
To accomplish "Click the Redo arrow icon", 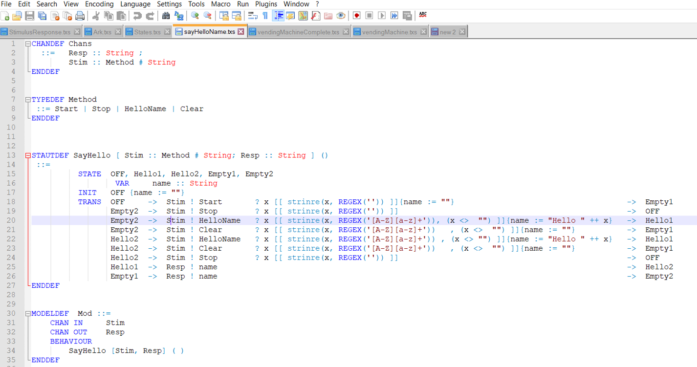I will tap(150, 16).
